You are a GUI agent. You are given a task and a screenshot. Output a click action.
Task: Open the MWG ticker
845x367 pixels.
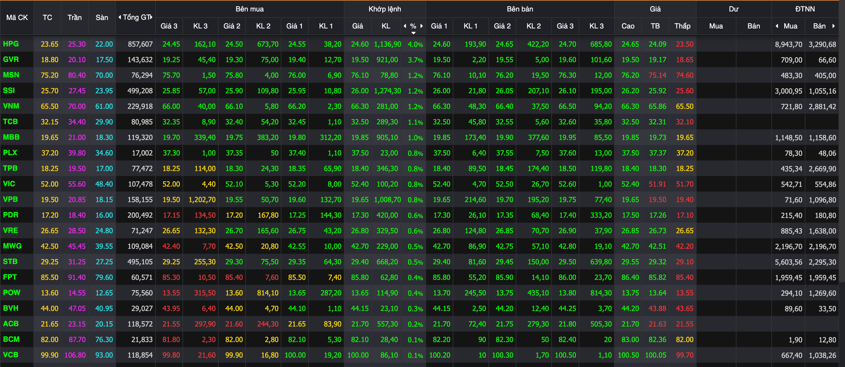click(x=12, y=246)
